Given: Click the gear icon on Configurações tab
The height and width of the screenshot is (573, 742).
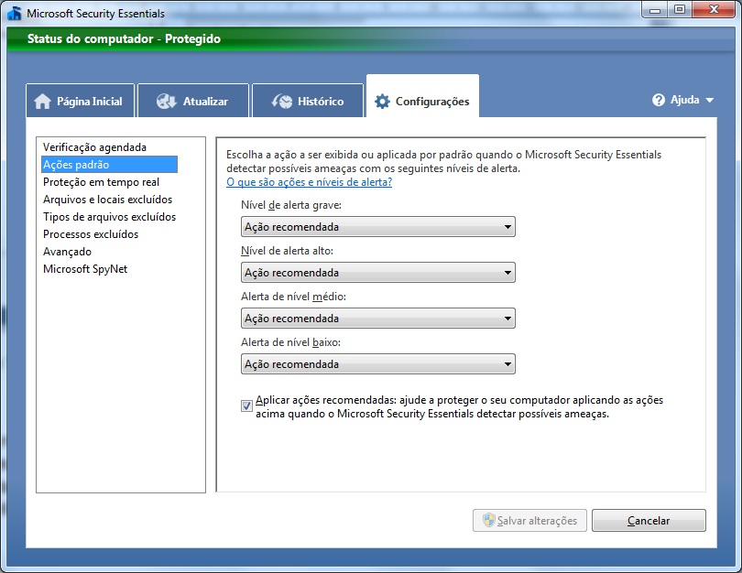Looking at the screenshot, I should coord(382,102).
